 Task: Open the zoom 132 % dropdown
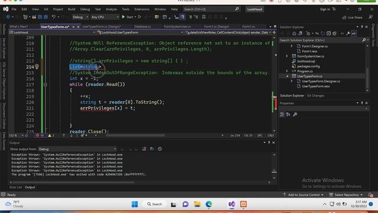tap(16, 135)
